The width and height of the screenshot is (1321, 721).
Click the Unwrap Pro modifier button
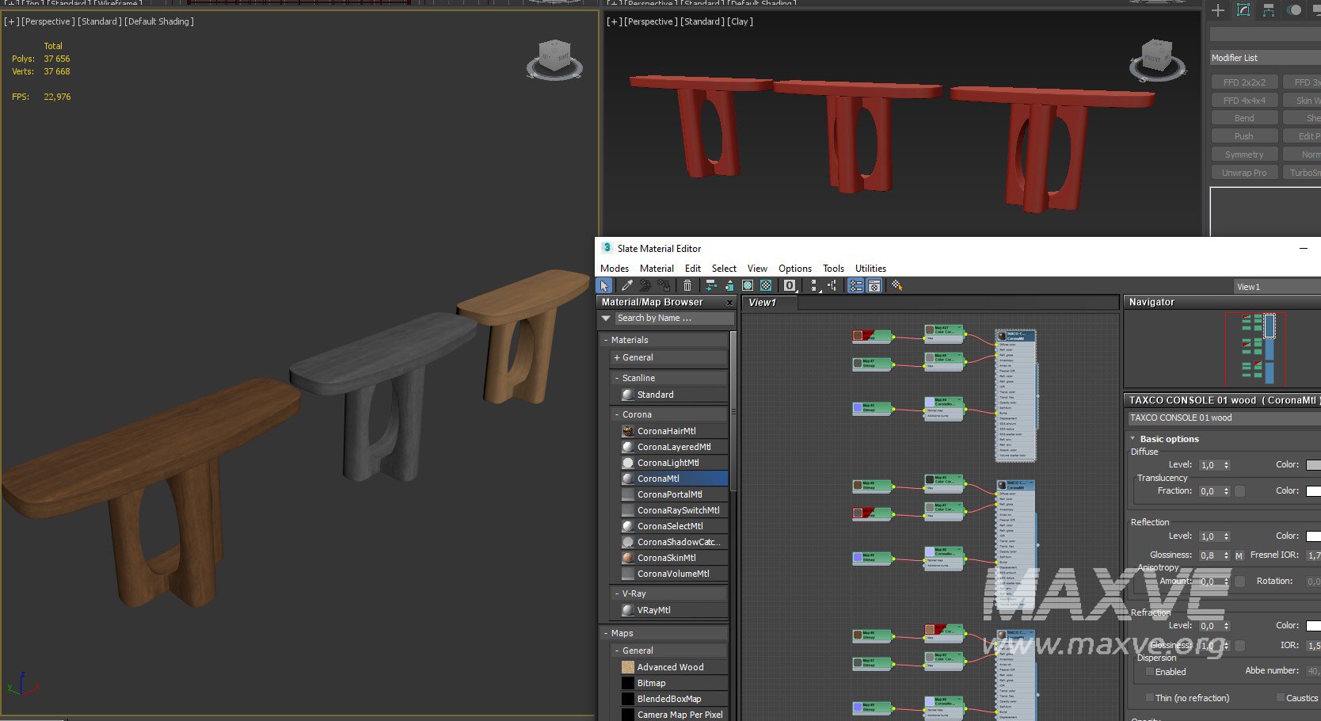(x=1243, y=173)
